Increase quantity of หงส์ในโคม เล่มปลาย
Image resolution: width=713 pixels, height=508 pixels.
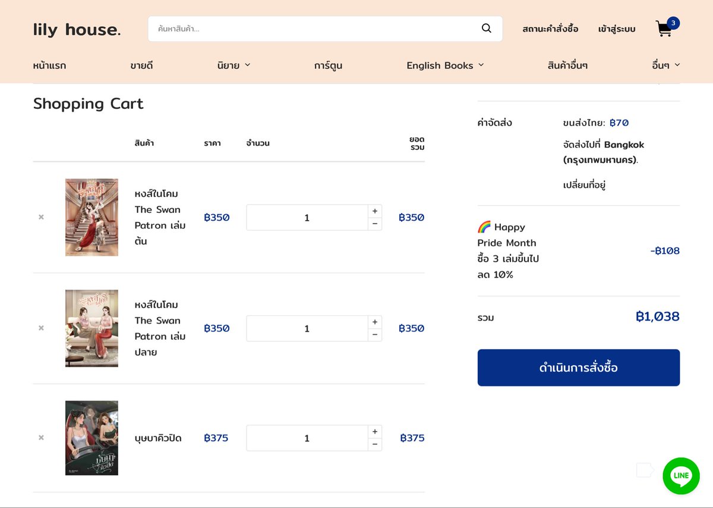point(375,322)
